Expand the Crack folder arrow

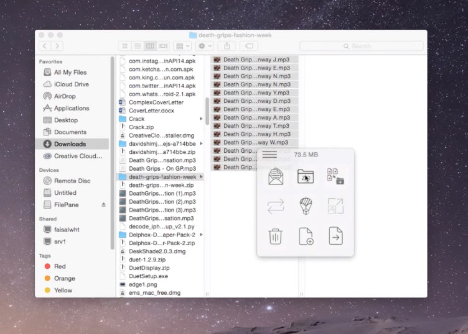point(201,119)
